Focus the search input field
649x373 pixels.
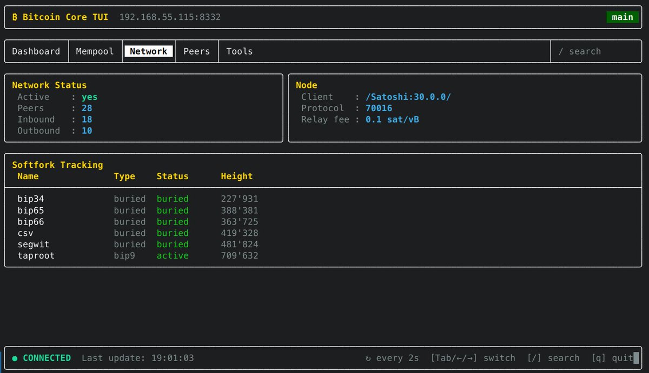(x=597, y=51)
